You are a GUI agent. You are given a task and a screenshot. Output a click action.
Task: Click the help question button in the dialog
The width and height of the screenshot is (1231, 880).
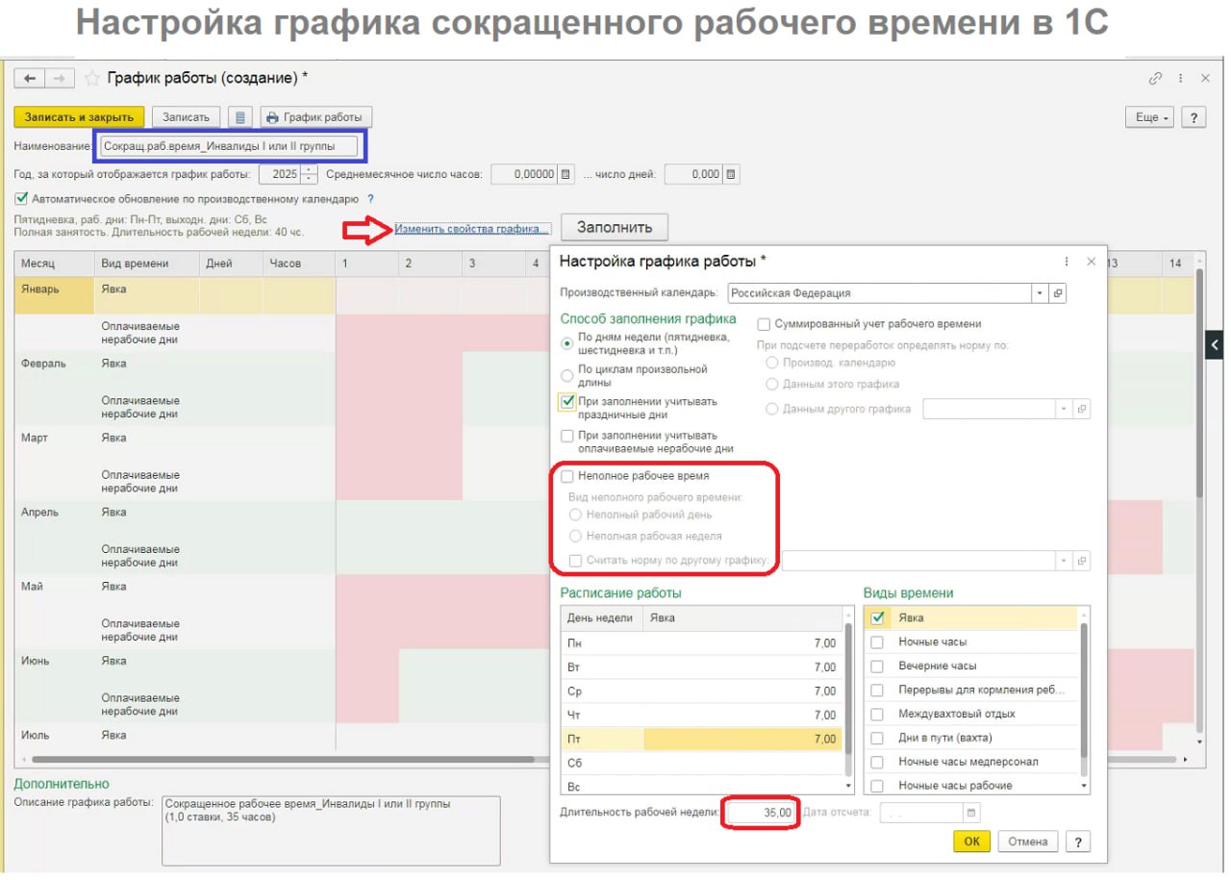[x=1078, y=842]
